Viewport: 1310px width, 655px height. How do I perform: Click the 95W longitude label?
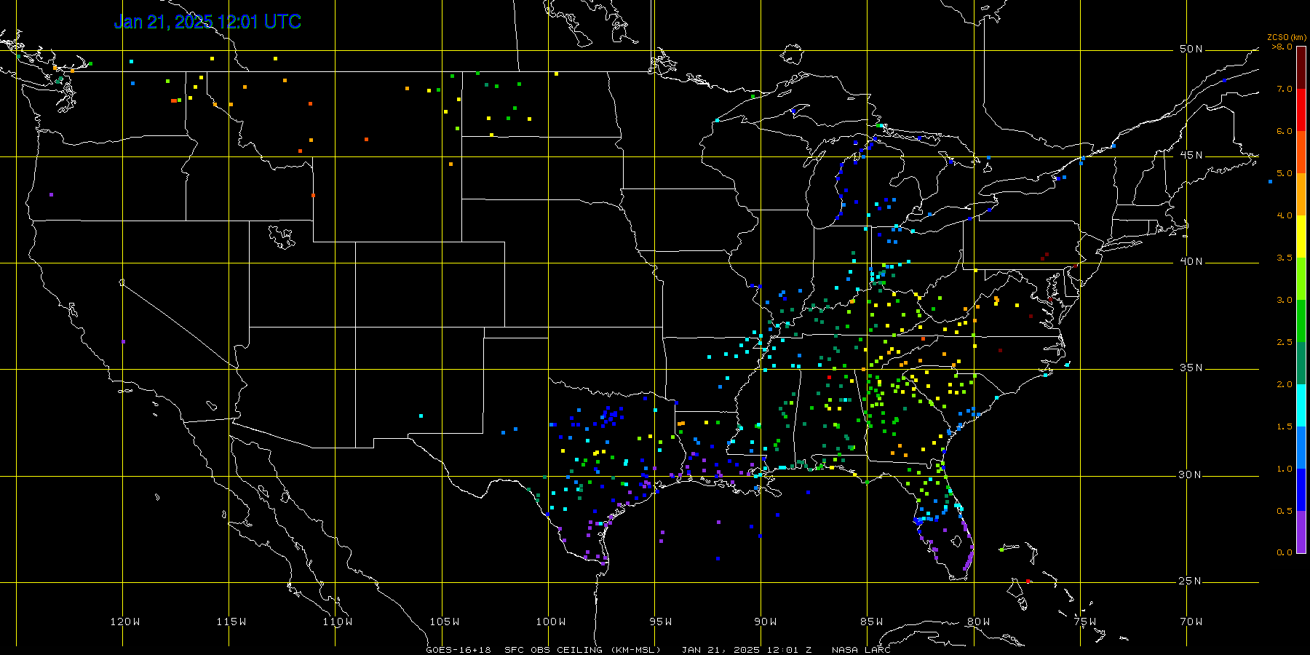(661, 622)
